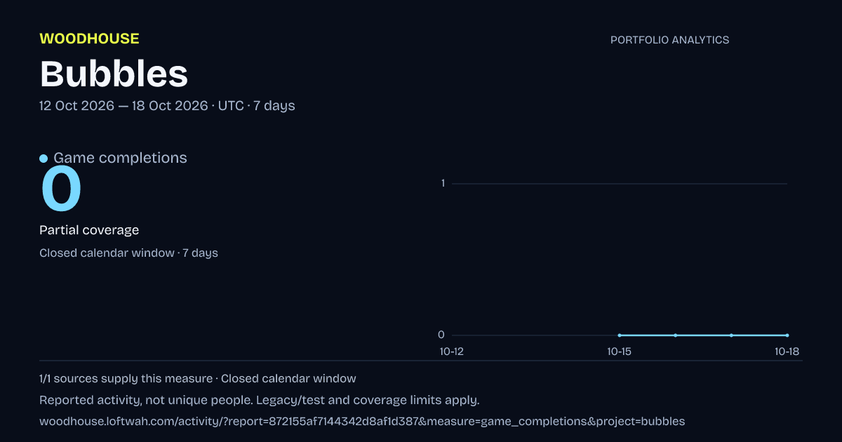
Task: Click the 10-15 x-axis label
Action: [620, 351]
